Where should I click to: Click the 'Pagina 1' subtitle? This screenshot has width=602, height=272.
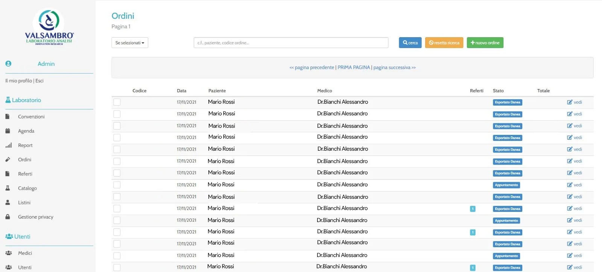121,27
